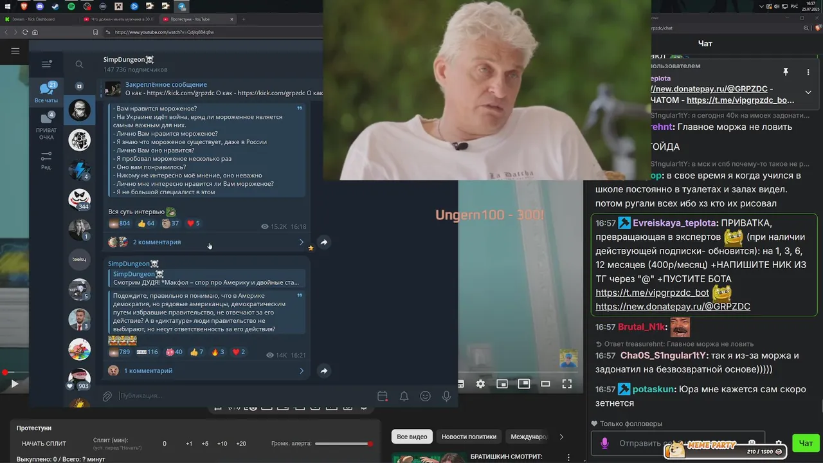Show more filter chips with right arrow
The height and width of the screenshot is (463, 823).
[561, 437]
